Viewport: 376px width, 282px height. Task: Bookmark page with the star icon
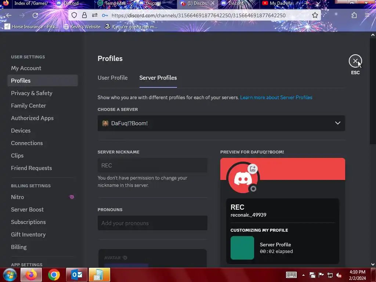(x=315, y=15)
